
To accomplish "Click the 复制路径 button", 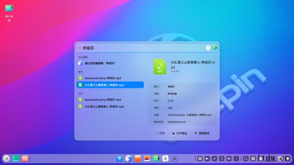I will click(x=202, y=133).
